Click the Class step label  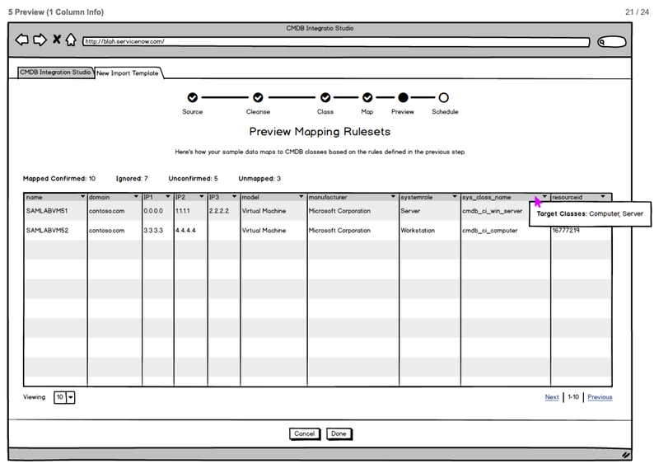(x=325, y=112)
